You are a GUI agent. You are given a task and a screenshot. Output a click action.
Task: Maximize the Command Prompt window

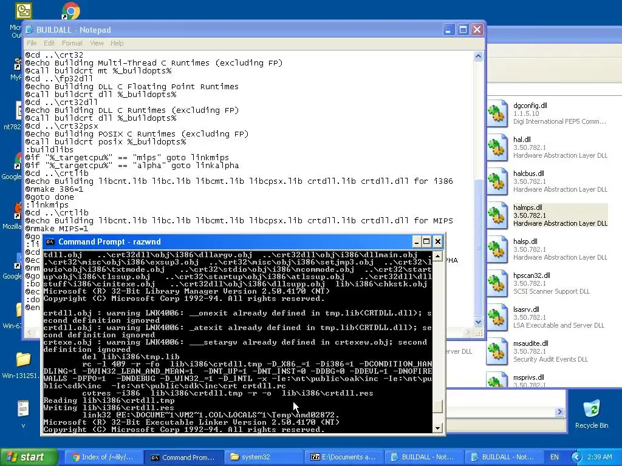pos(426,241)
